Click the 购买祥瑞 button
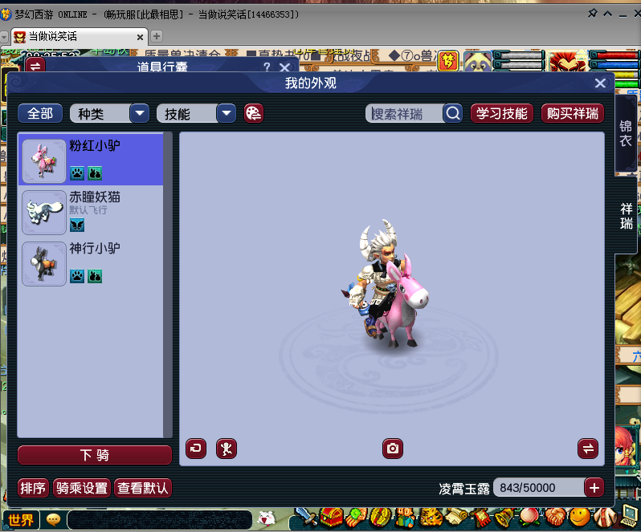This screenshot has width=641, height=532. [572, 113]
